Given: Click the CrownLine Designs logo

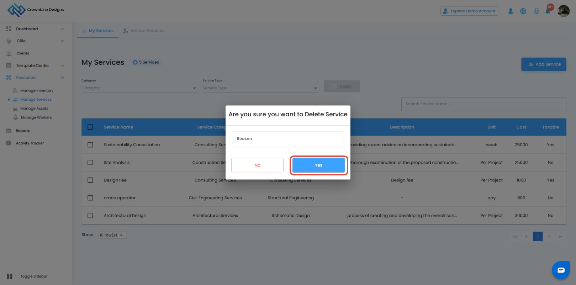Looking at the screenshot, I should tap(16, 10).
